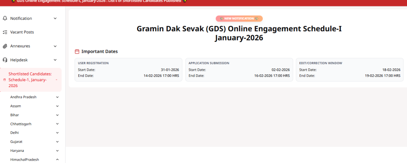
Task: Expand the Assam state entry
Action: tap(58, 106)
